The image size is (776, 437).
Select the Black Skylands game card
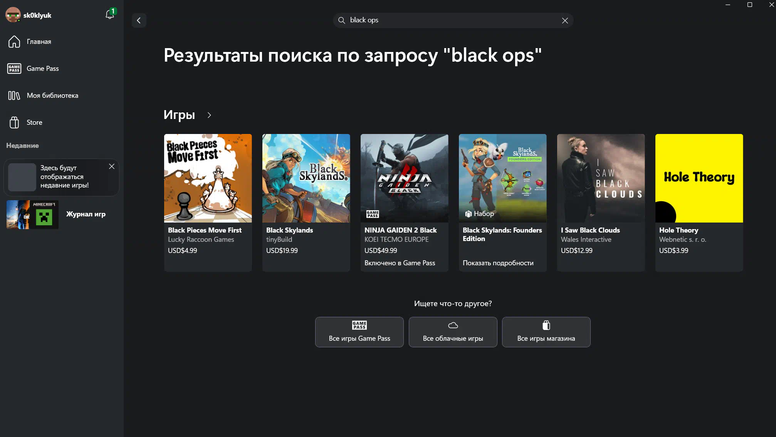(x=306, y=203)
